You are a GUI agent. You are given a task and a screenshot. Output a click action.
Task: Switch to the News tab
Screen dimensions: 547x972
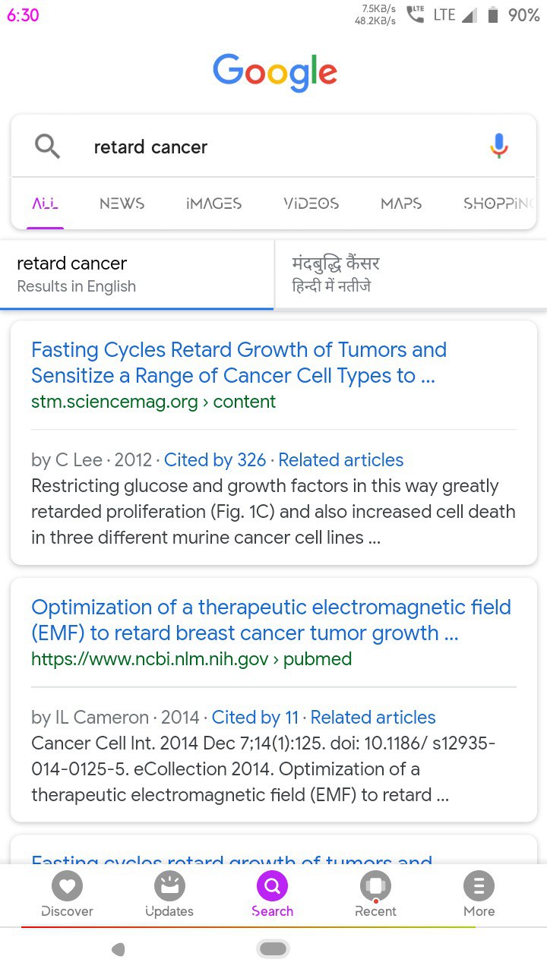(x=122, y=204)
